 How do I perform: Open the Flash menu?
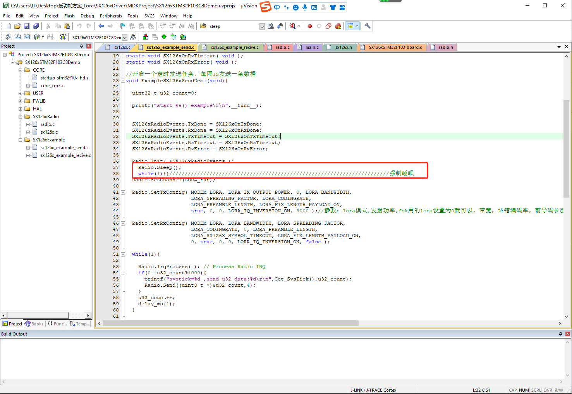(x=69, y=16)
